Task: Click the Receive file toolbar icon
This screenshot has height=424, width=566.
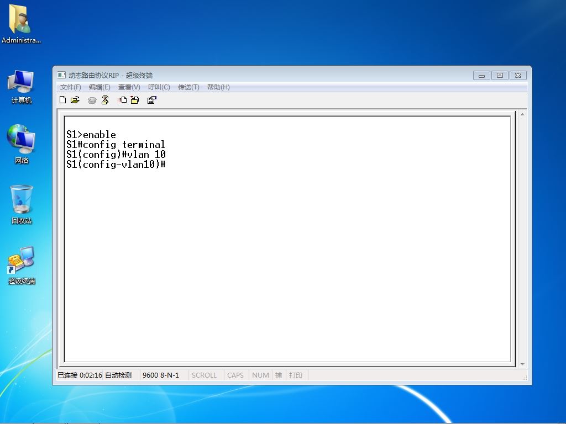Action: click(x=135, y=100)
